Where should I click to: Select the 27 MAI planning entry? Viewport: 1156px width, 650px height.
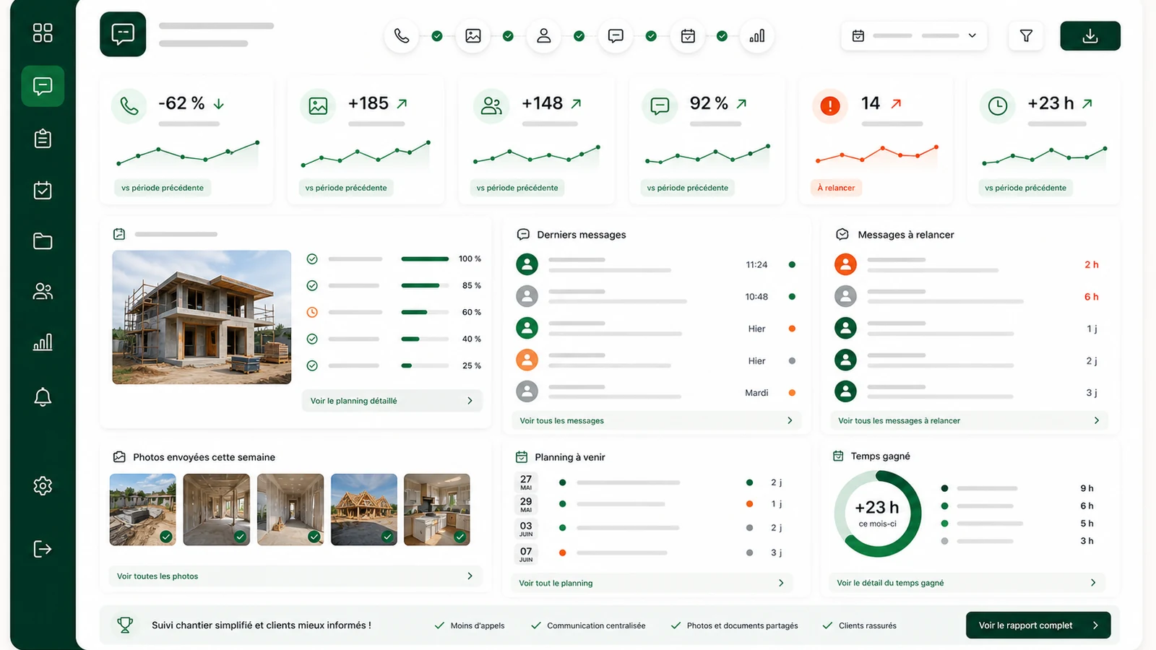(650, 482)
